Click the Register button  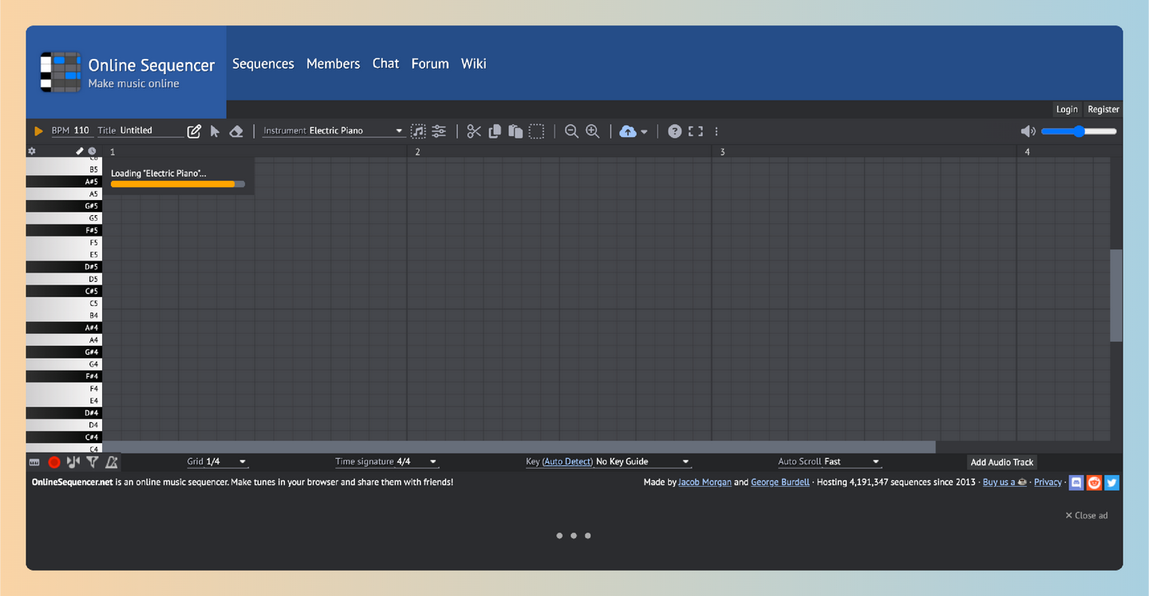point(1104,109)
